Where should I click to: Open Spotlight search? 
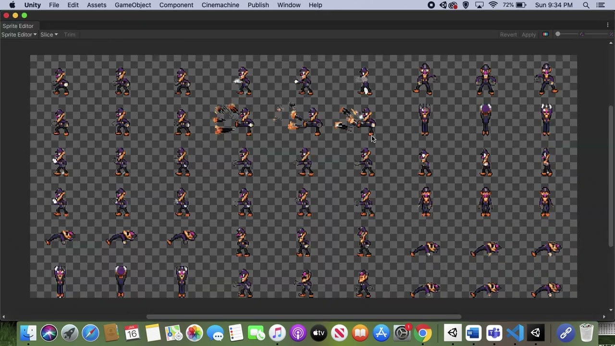586,5
